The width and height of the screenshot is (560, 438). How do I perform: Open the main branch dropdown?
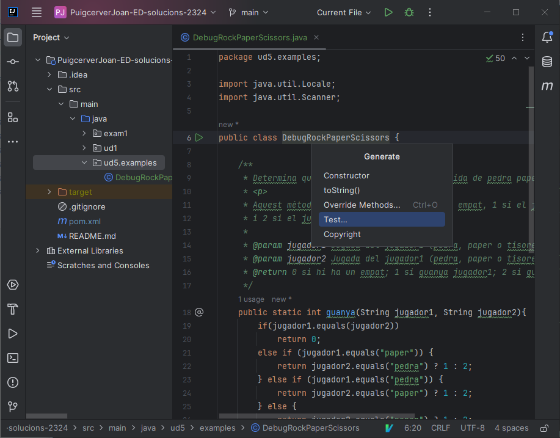click(x=249, y=12)
